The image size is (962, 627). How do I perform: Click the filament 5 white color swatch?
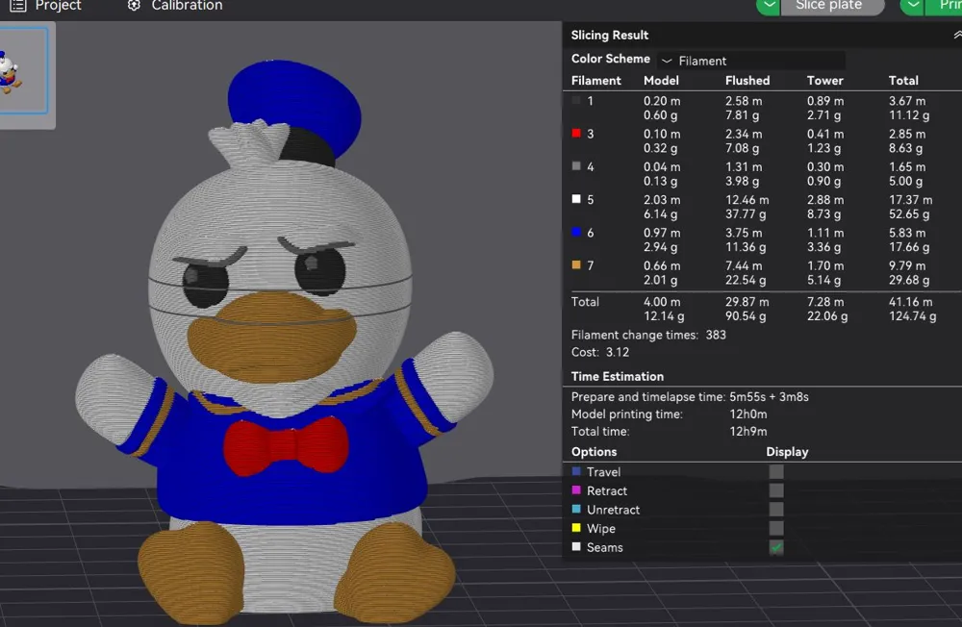point(576,199)
